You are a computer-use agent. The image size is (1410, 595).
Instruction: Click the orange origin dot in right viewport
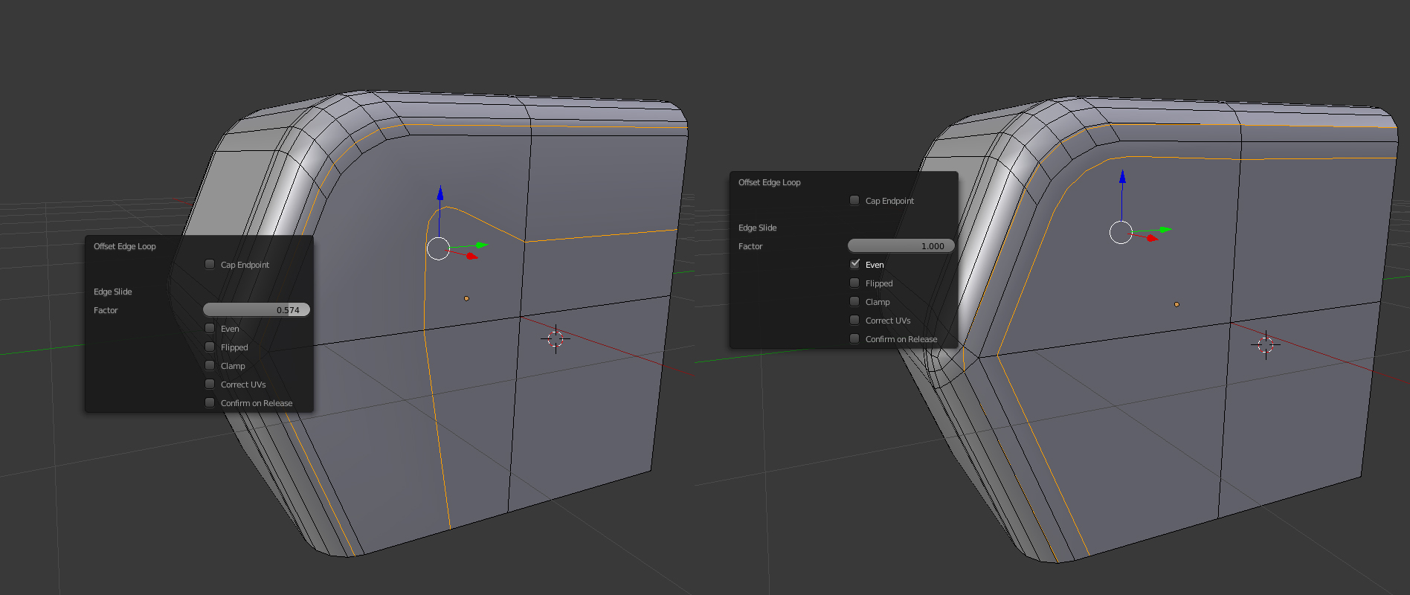(1176, 304)
